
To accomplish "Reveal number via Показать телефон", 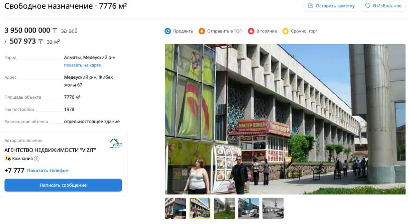I will (48, 171).
